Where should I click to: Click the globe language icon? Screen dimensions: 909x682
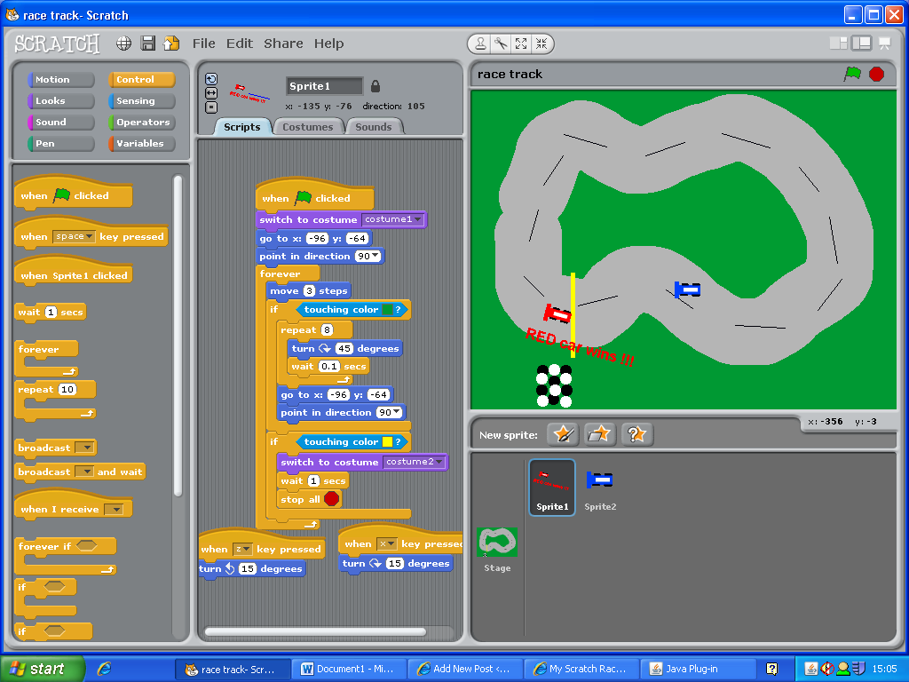pyautogui.click(x=123, y=44)
